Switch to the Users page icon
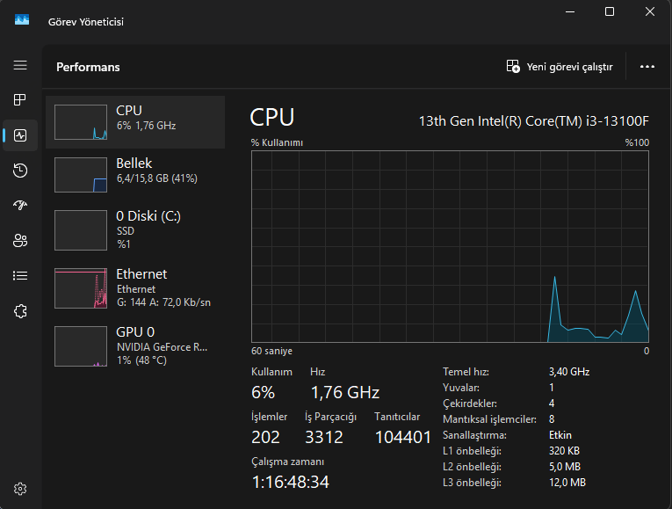The width and height of the screenshot is (672, 509). [20, 241]
